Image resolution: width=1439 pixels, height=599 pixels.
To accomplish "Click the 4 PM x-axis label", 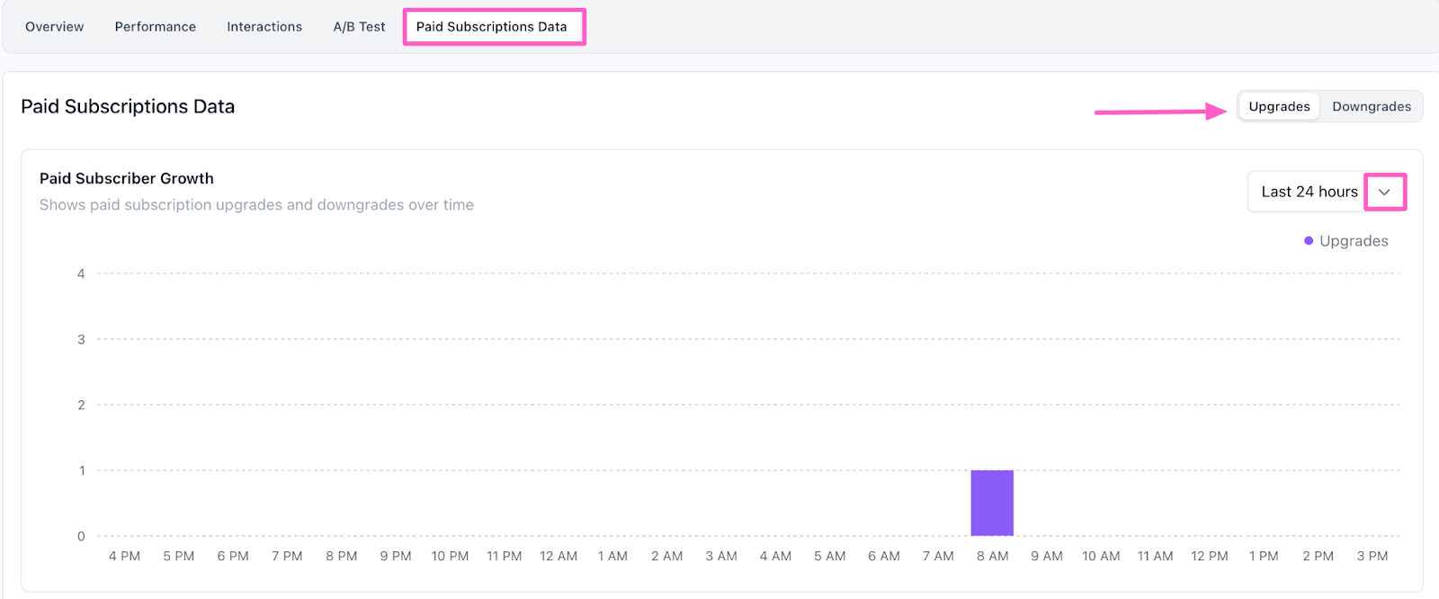I will point(125,556).
